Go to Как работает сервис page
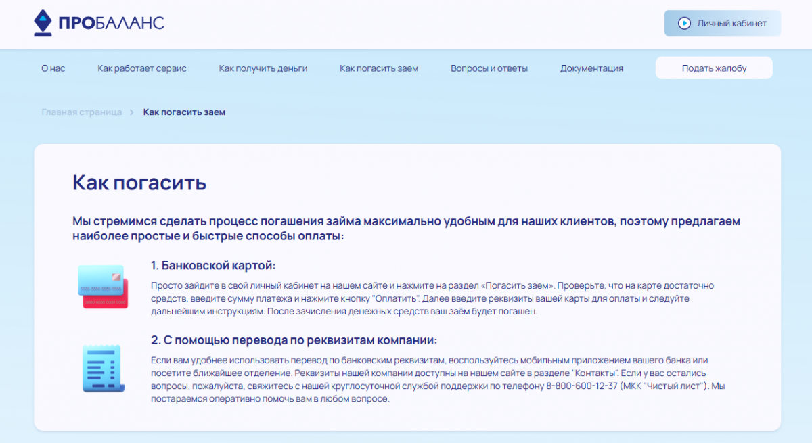The height and width of the screenshot is (443, 812). click(142, 68)
